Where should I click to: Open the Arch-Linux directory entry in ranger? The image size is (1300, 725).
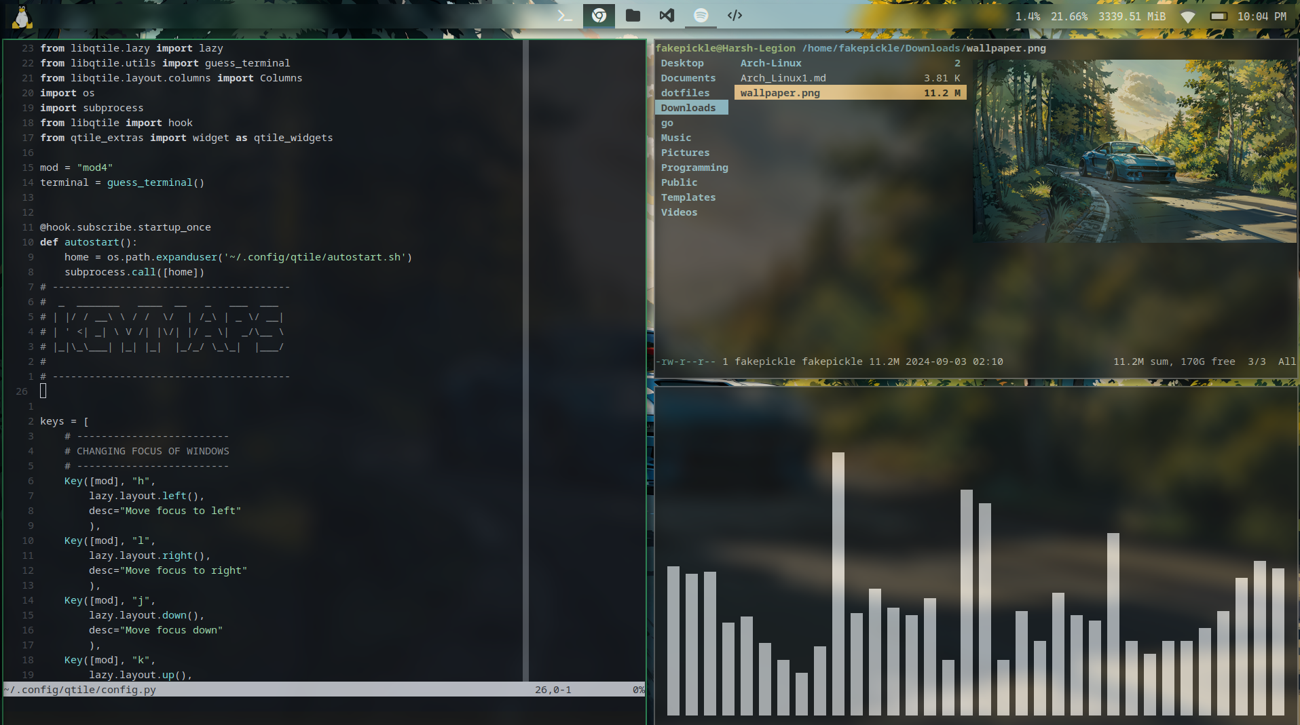click(x=850, y=63)
